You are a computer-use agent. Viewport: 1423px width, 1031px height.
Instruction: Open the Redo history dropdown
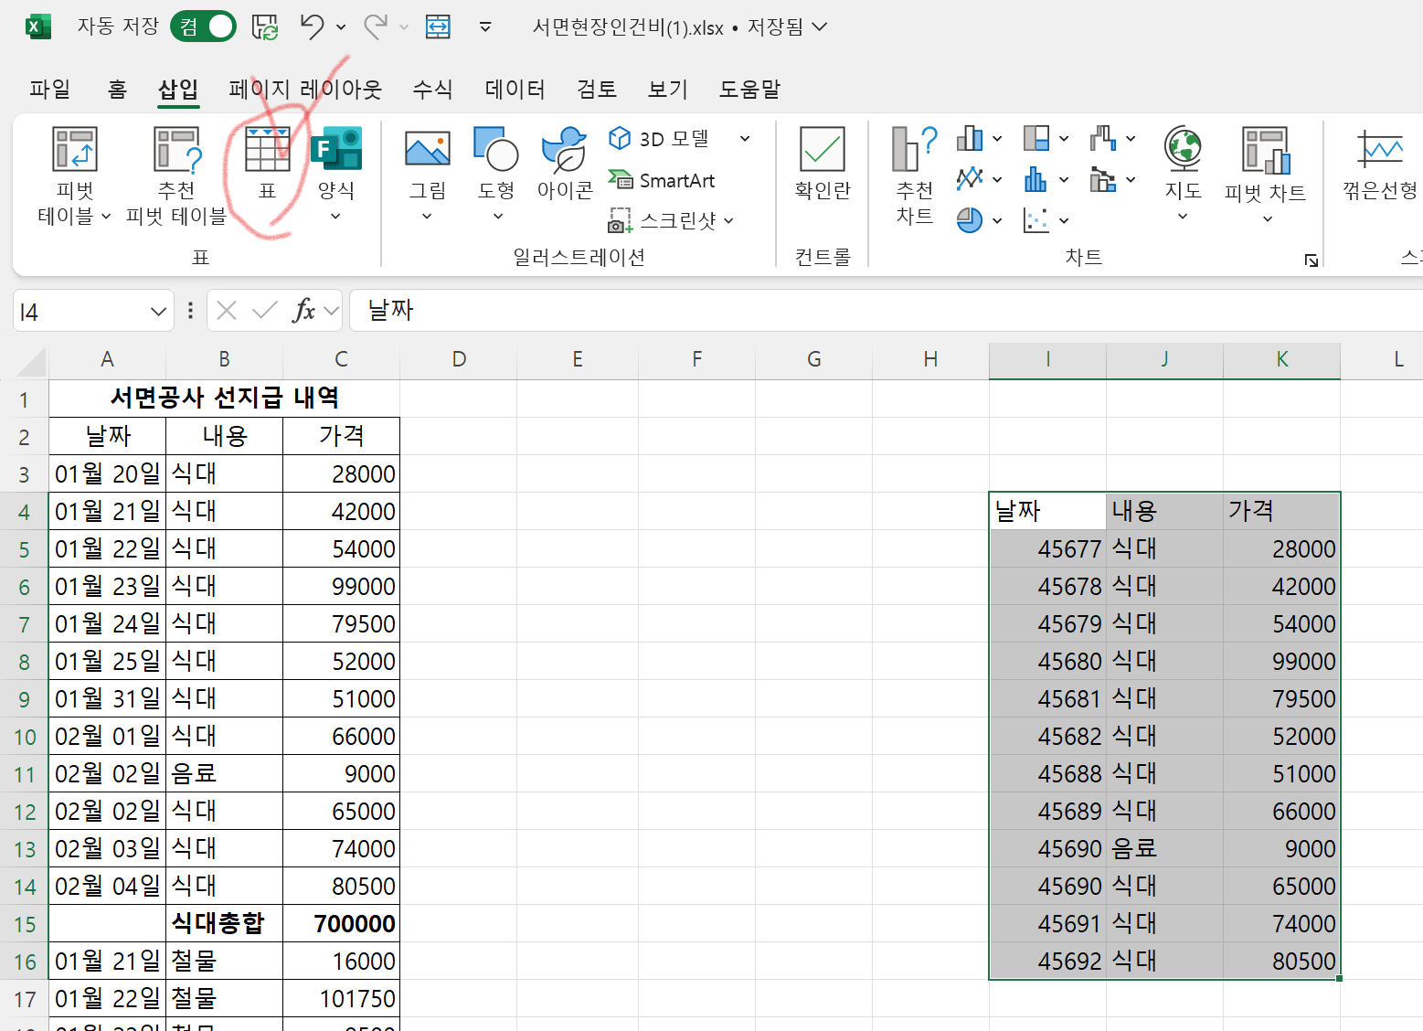coord(404,27)
